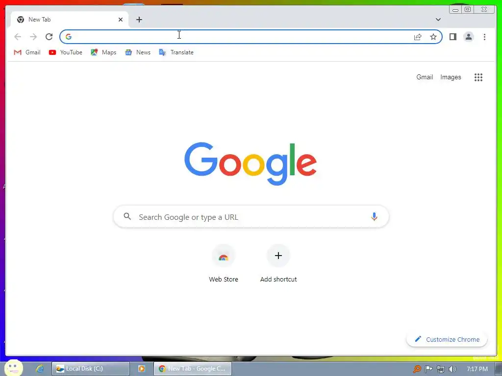Open the network tray icon
The width and height of the screenshot is (502, 376).
pyautogui.click(x=441, y=369)
